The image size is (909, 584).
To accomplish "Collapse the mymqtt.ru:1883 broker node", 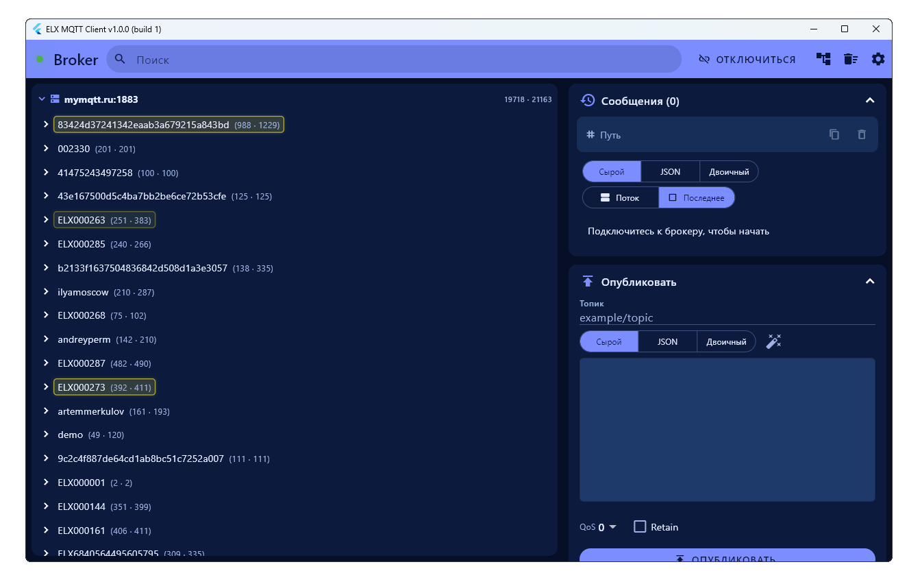I will coord(42,99).
